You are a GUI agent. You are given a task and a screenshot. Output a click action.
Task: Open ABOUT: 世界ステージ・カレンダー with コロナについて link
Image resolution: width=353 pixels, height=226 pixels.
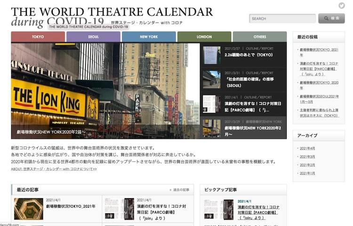pyautogui.click(x=54, y=169)
